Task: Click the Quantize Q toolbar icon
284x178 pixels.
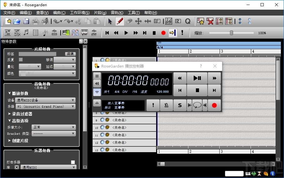Action: 187,21
